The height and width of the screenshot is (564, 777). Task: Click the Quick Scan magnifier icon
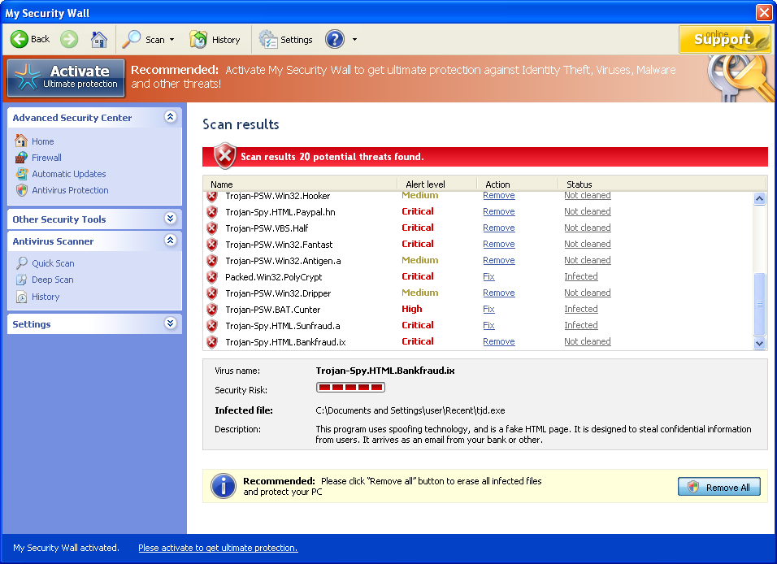tap(22, 262)
